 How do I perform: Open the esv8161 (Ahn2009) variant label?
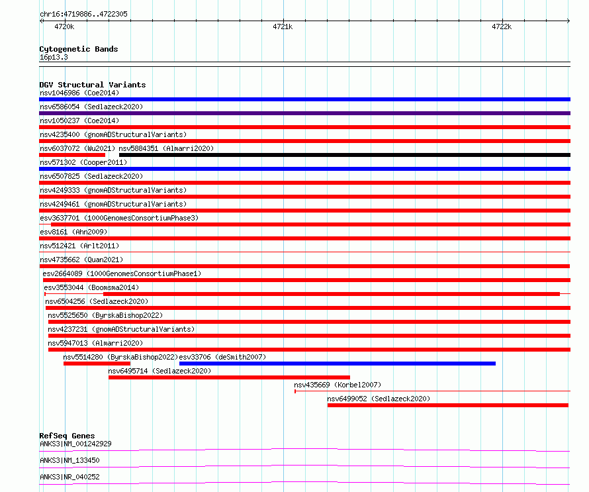click(x=73, y=232)
